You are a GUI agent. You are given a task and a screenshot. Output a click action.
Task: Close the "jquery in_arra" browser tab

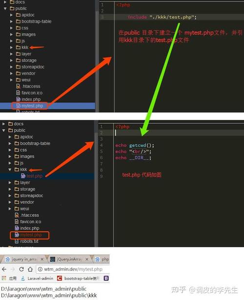tap(42, 259)
